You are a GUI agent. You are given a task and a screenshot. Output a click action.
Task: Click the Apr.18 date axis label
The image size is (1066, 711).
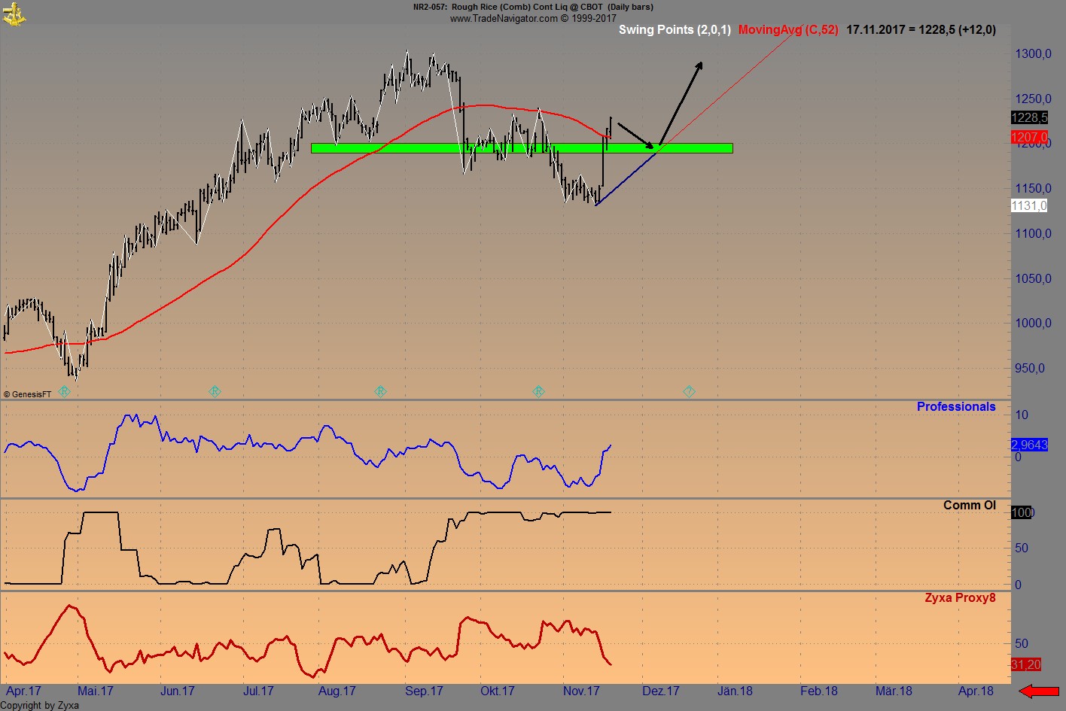tap(976, 691)
